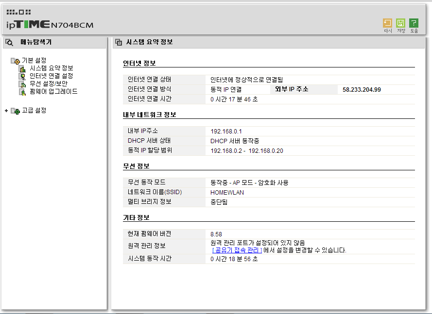Click the 메뉴탐색기 panel title
Screen dimensions: 432x314
coord(36,42)
